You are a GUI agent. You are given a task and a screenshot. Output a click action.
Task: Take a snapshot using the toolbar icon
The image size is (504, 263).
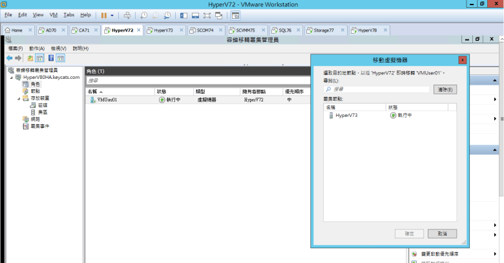tap(143, 15)
